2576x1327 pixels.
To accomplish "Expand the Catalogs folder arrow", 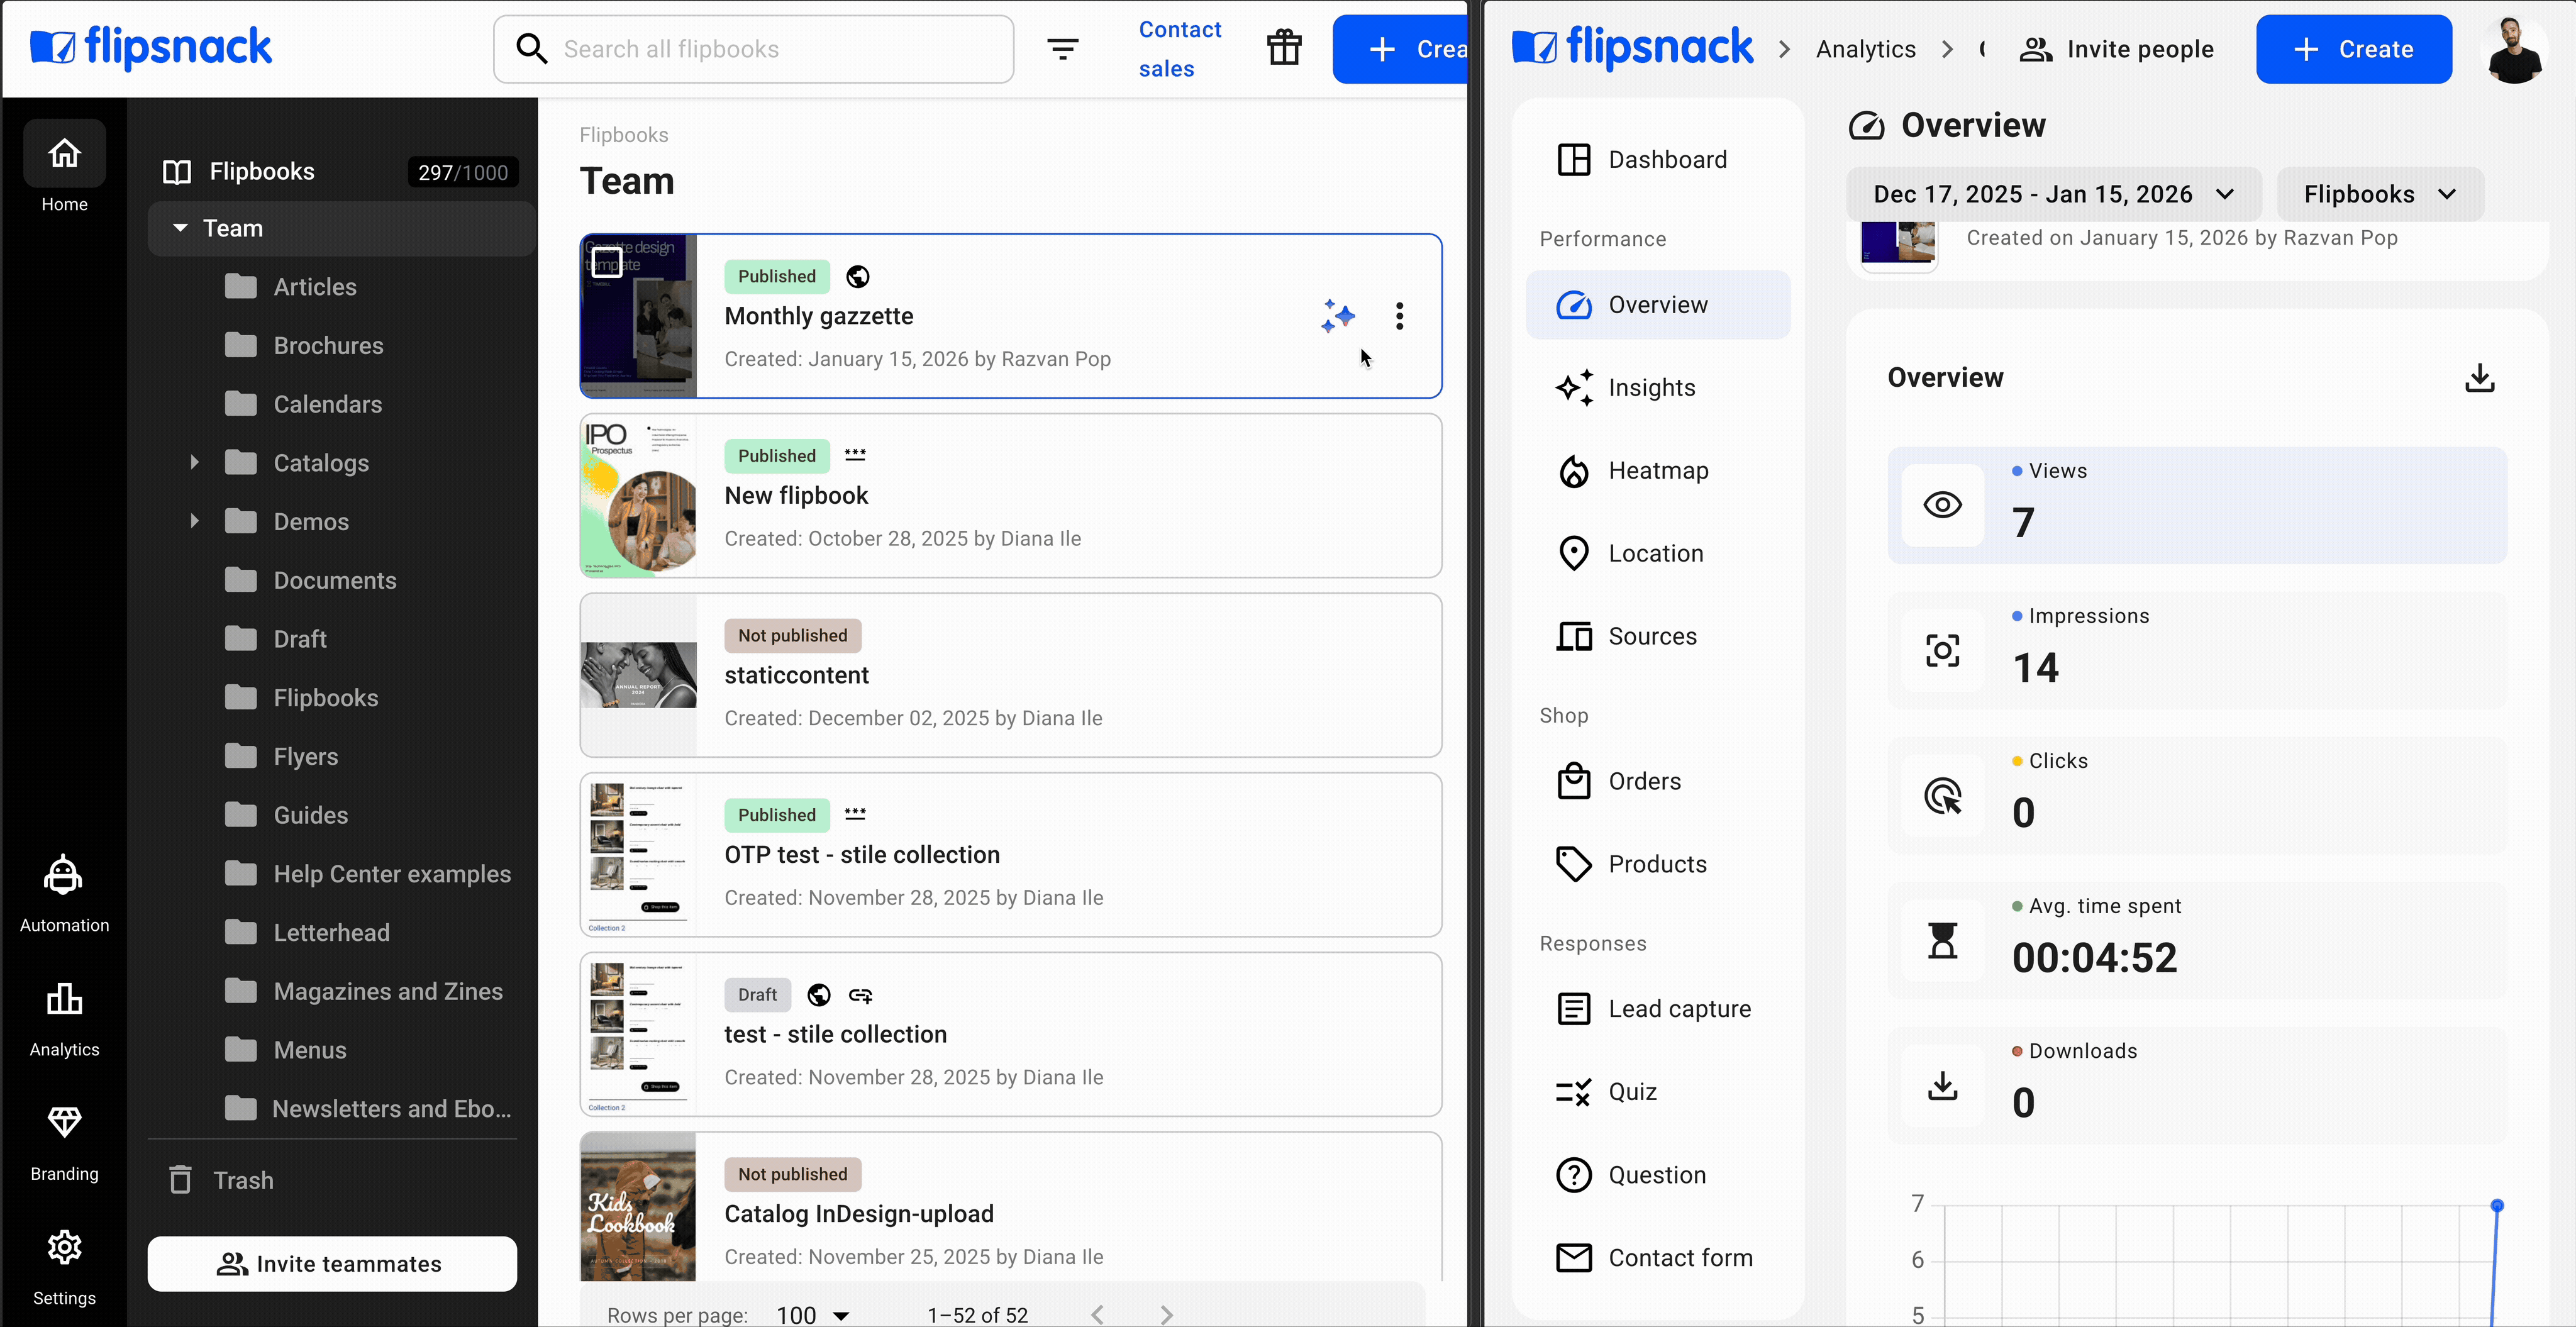I will pyautogui.click(x=194, y=462).
